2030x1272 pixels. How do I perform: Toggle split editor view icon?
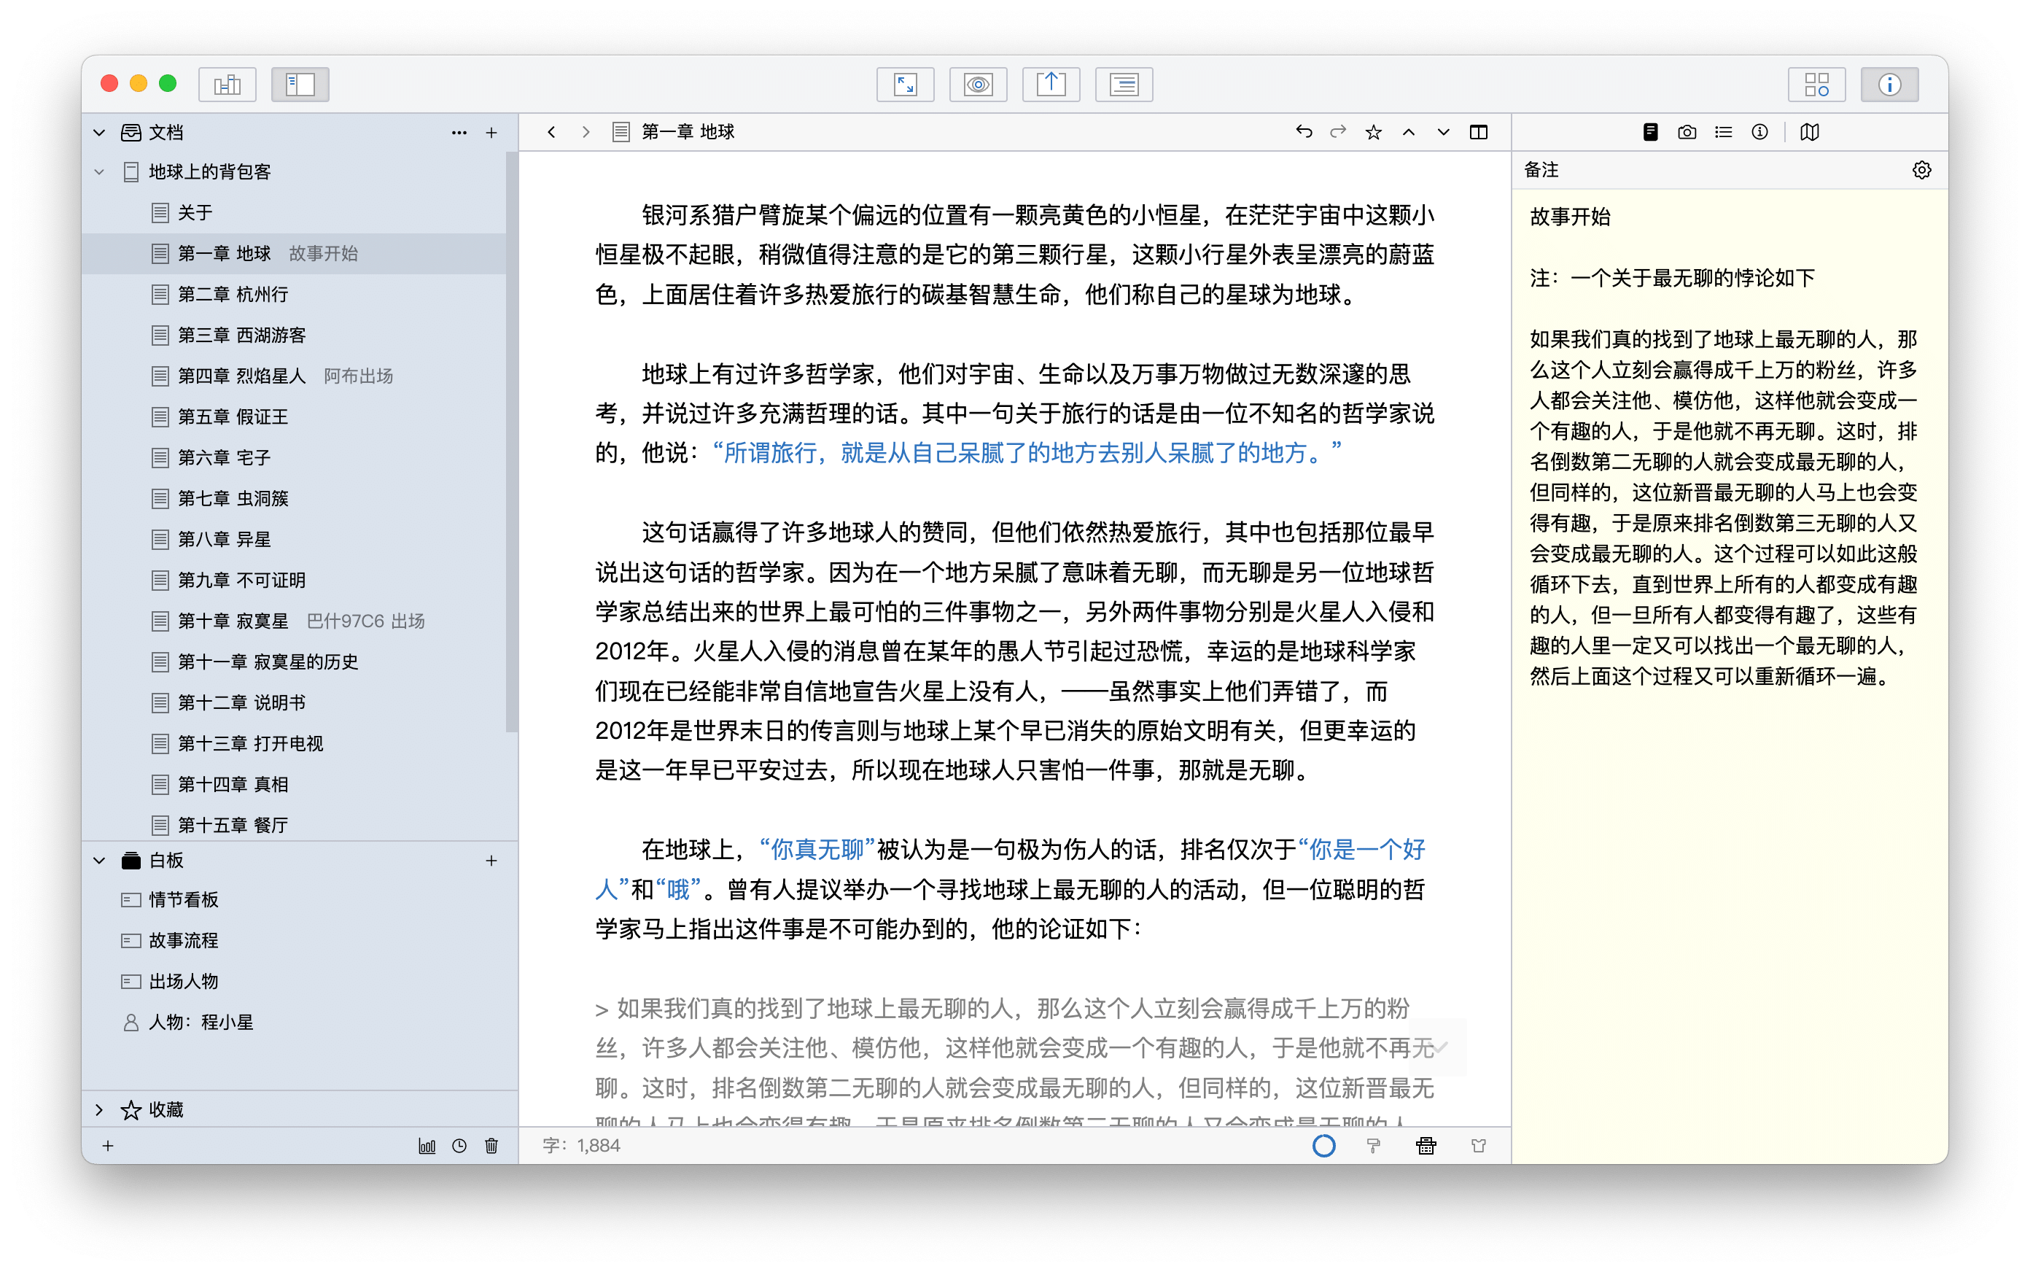pyautogui.click(x=1478, y=132)
